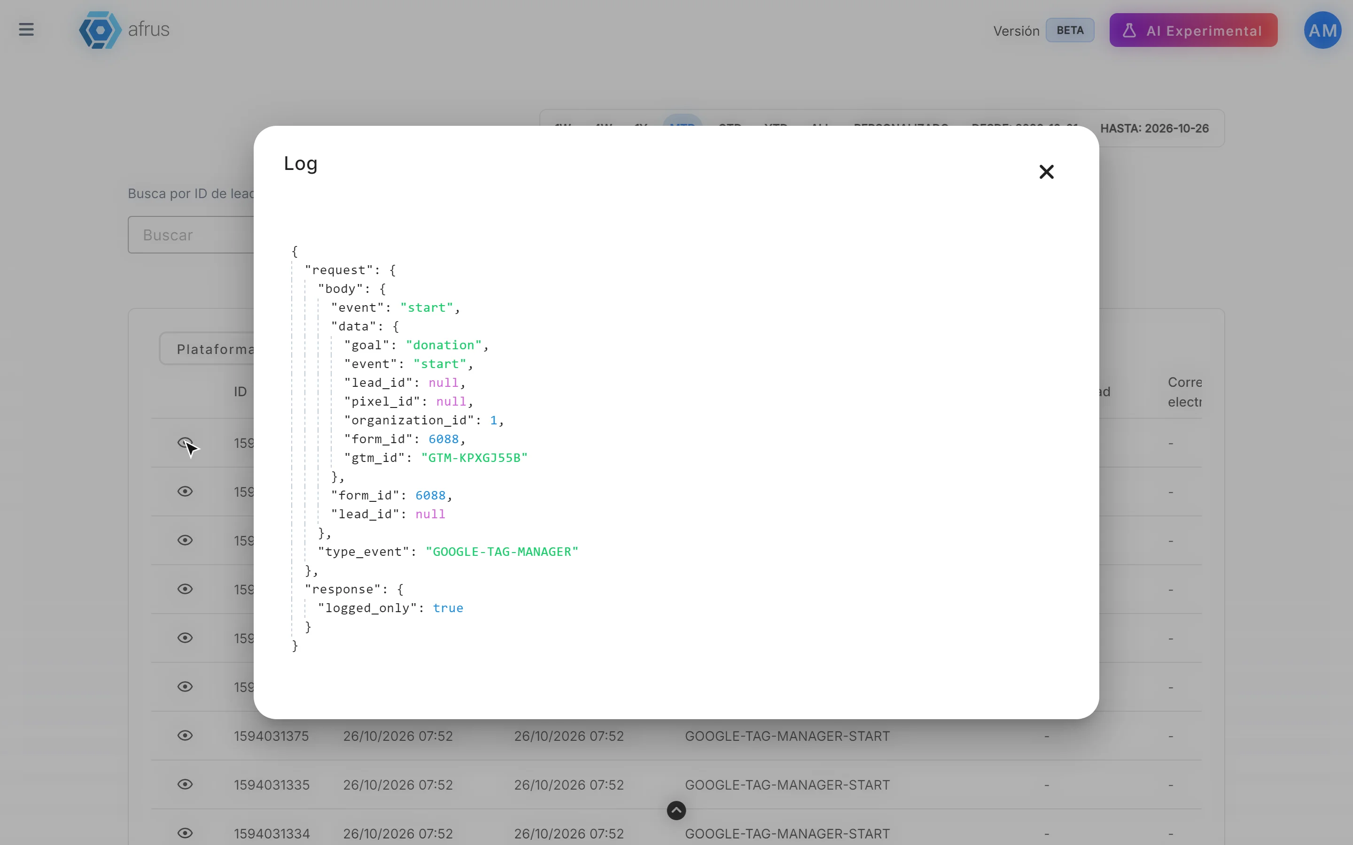
Task: Focus the Buscar search field
Action: click(x=191, y=235)
